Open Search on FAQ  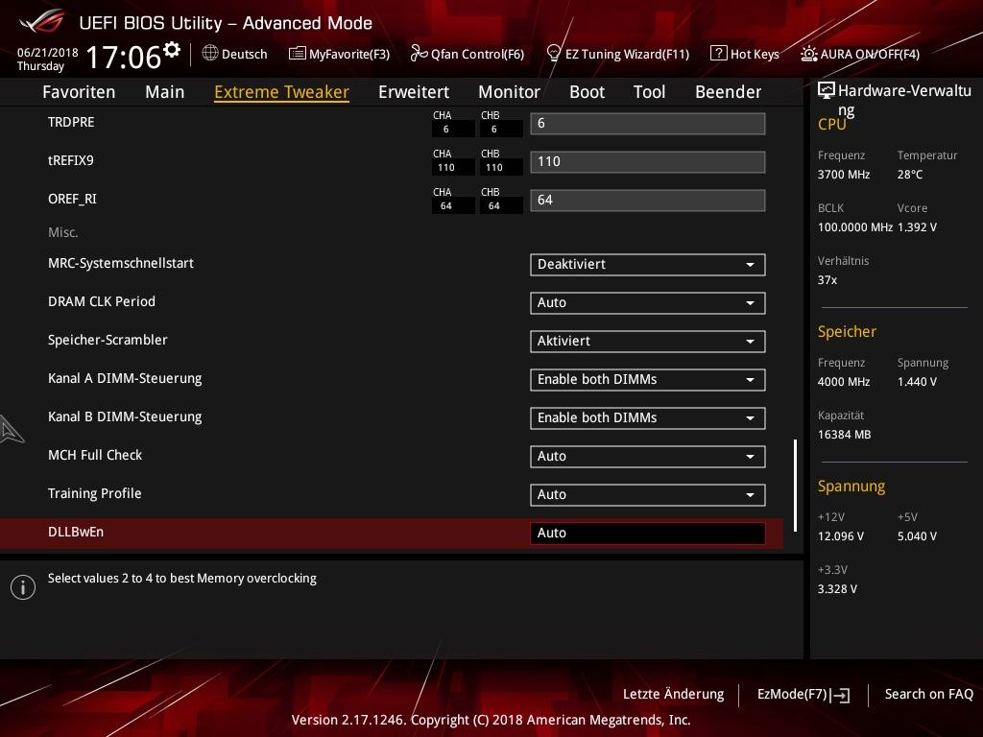[928, 695]
